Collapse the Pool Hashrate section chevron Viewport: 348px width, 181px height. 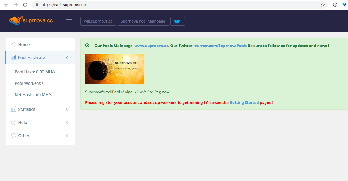coord(67,58)
